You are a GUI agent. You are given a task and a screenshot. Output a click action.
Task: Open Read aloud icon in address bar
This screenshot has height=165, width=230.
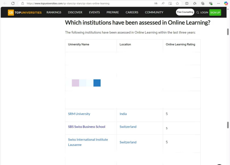[x=163, y=3]
